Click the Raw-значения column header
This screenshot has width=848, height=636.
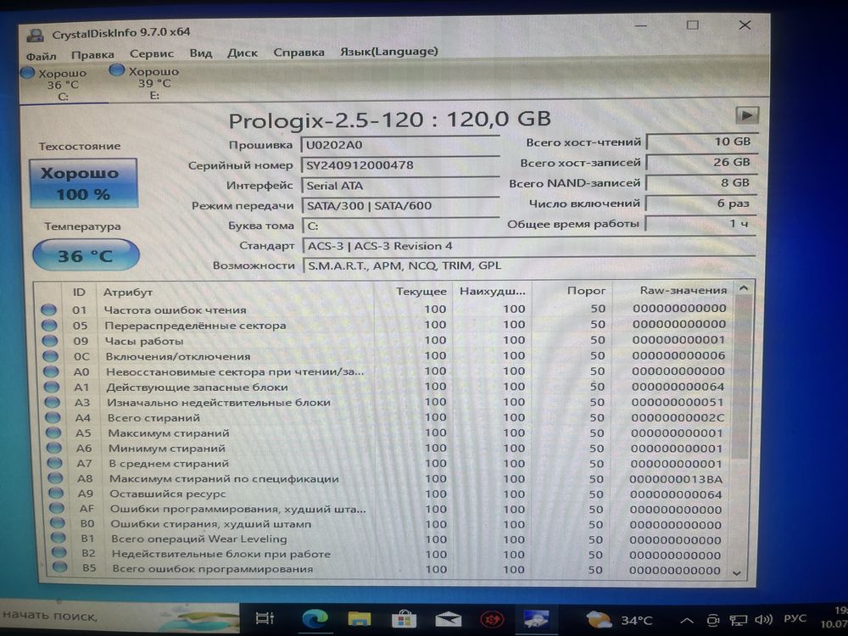tap(683, 290)
